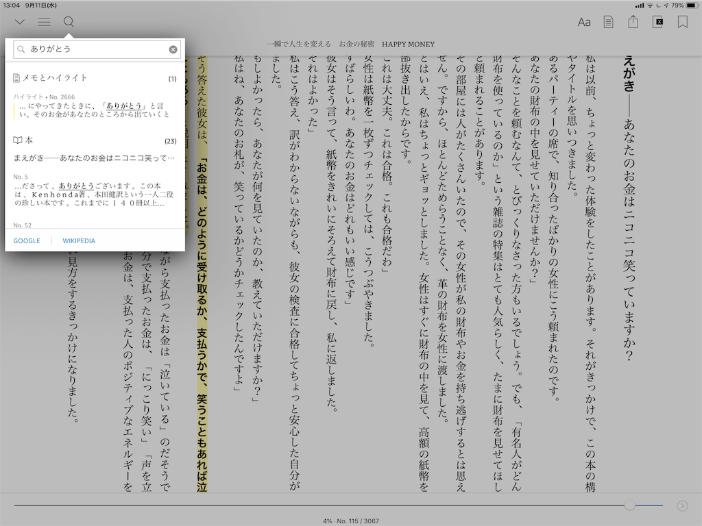Search ありがとう on GOOGLE
The height and width of the screenshot is (526, 702).
27,241
